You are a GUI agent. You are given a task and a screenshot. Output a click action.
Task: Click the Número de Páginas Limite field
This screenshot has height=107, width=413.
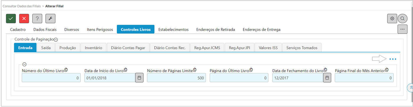tap(176, 78)
